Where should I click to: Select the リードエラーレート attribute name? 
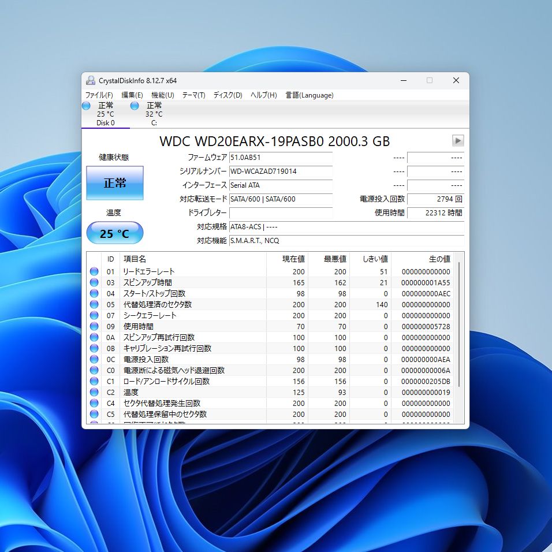tap(148, 271)
